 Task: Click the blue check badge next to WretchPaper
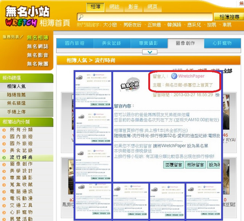pyautogui.click(x=174, y=76)
